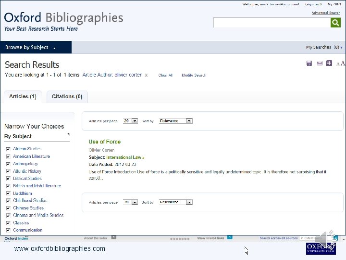
Task: Toggle the Biblical Studies checkbox
Action: pos(8,179)
